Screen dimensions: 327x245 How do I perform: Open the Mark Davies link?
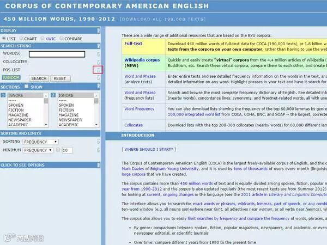click(133, 169)
